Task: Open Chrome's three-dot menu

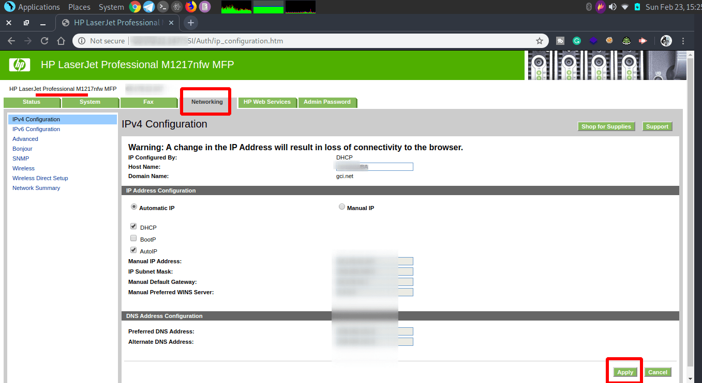Action: (683, 41)
